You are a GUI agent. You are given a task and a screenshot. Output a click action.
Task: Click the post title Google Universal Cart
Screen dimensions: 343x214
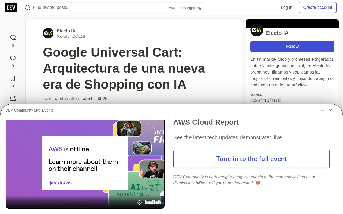click(x=124, y=68)
